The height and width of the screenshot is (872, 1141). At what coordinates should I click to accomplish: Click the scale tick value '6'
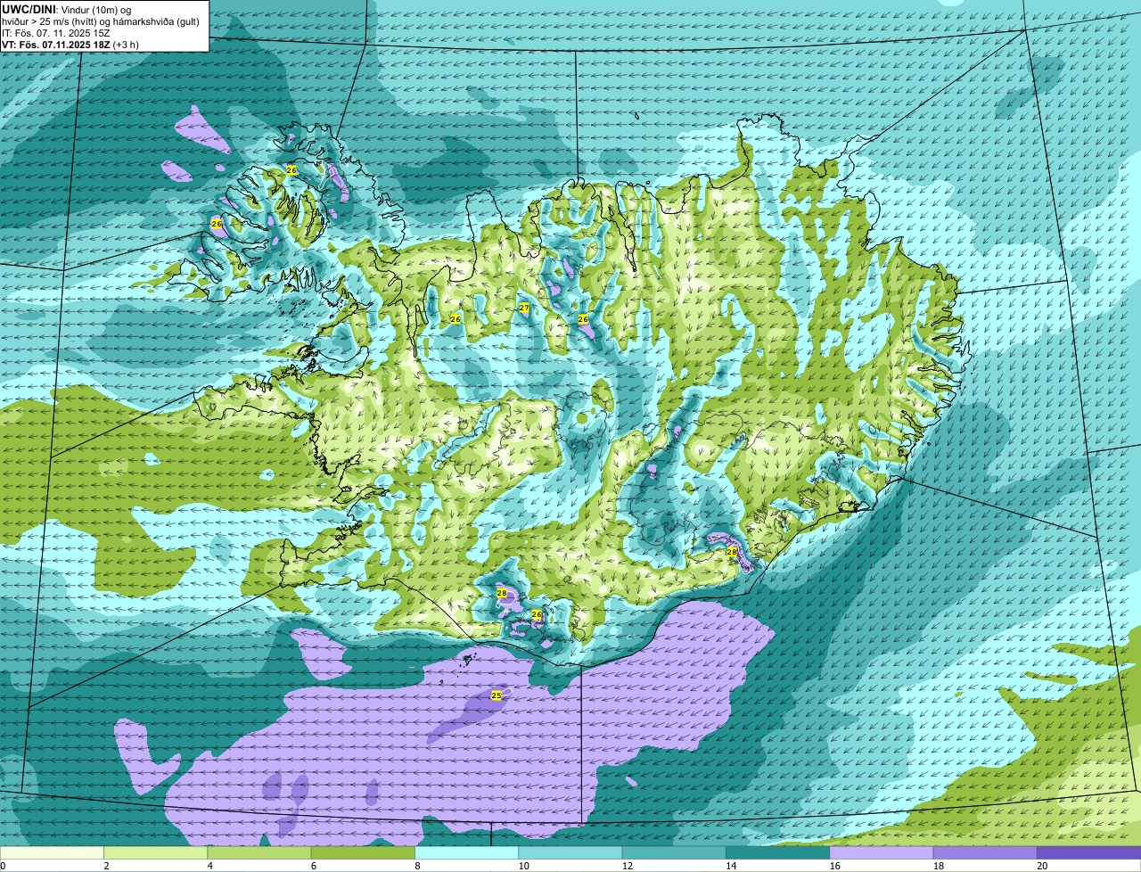pos(314,866)
